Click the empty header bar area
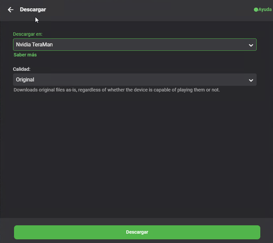This screenshot has width=273, height=243. (150, 10)
